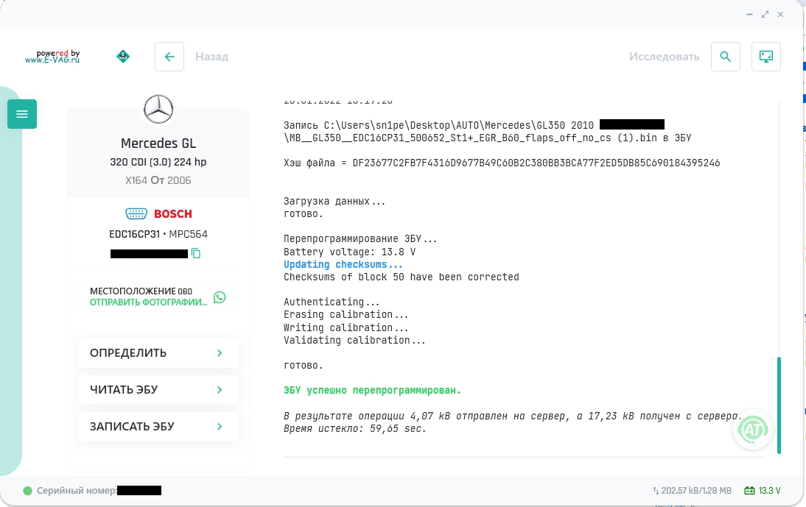Viewport: 806px width, 507px height.
Task: Open the round AT support chat icon
Action: (752, 430)
